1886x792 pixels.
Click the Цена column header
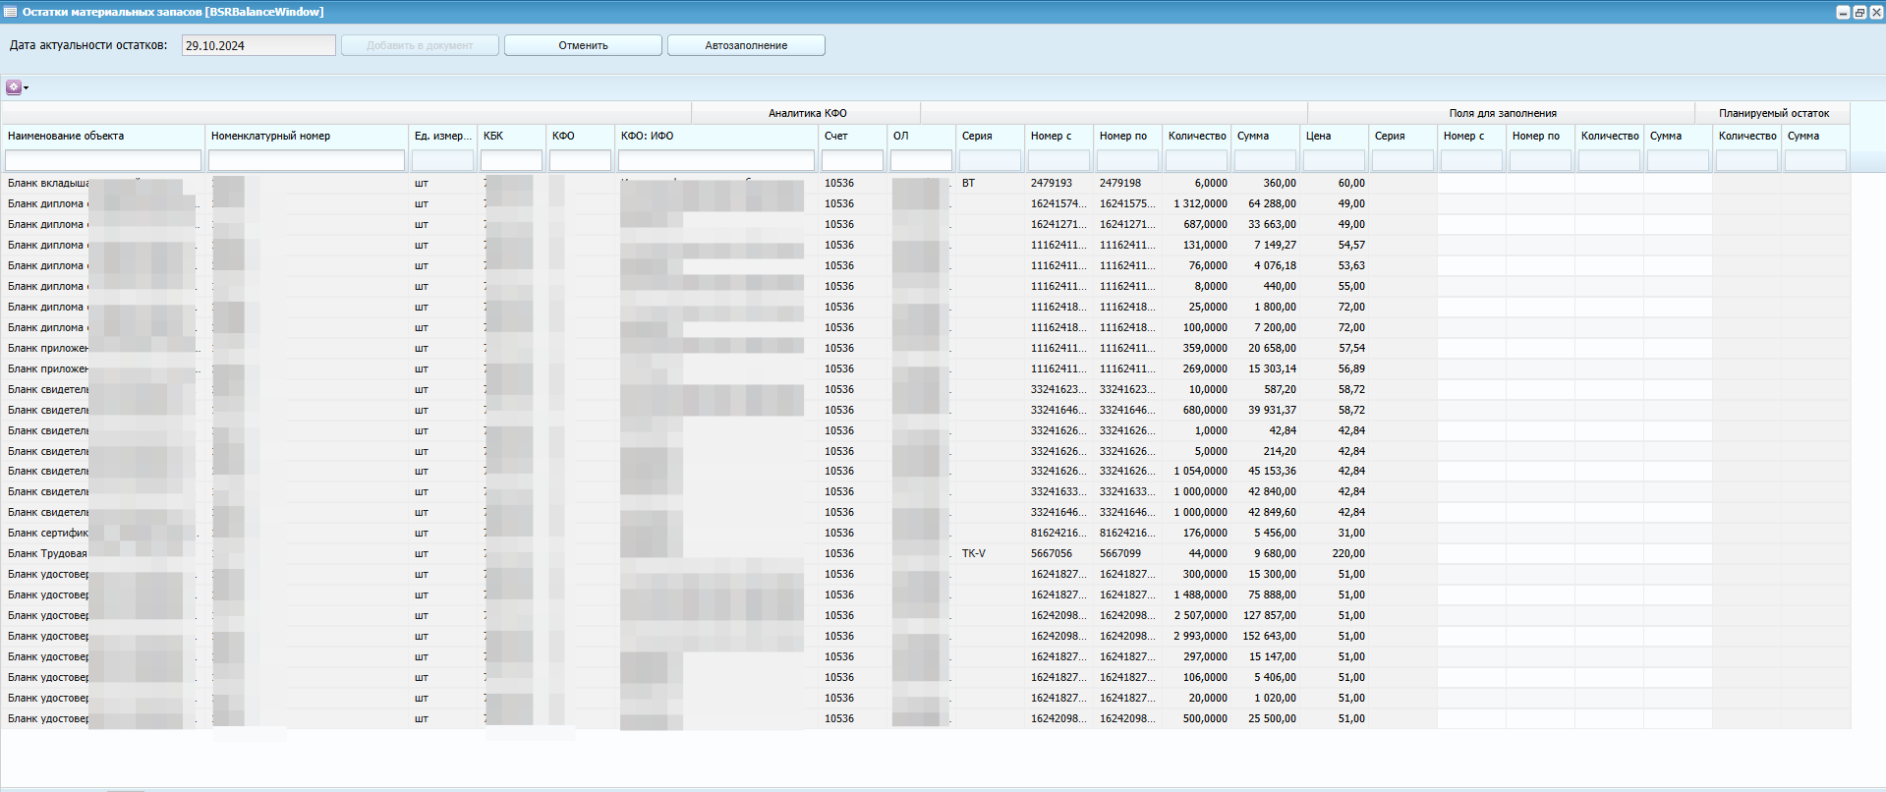pos(1334,136)
